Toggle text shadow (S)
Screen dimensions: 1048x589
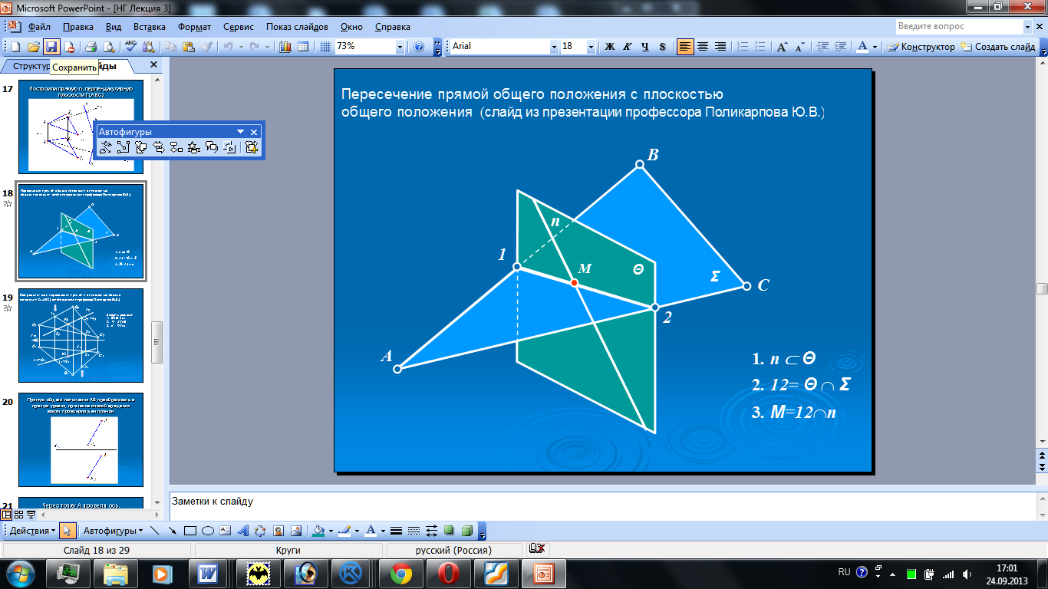click(x=663, y=46)
